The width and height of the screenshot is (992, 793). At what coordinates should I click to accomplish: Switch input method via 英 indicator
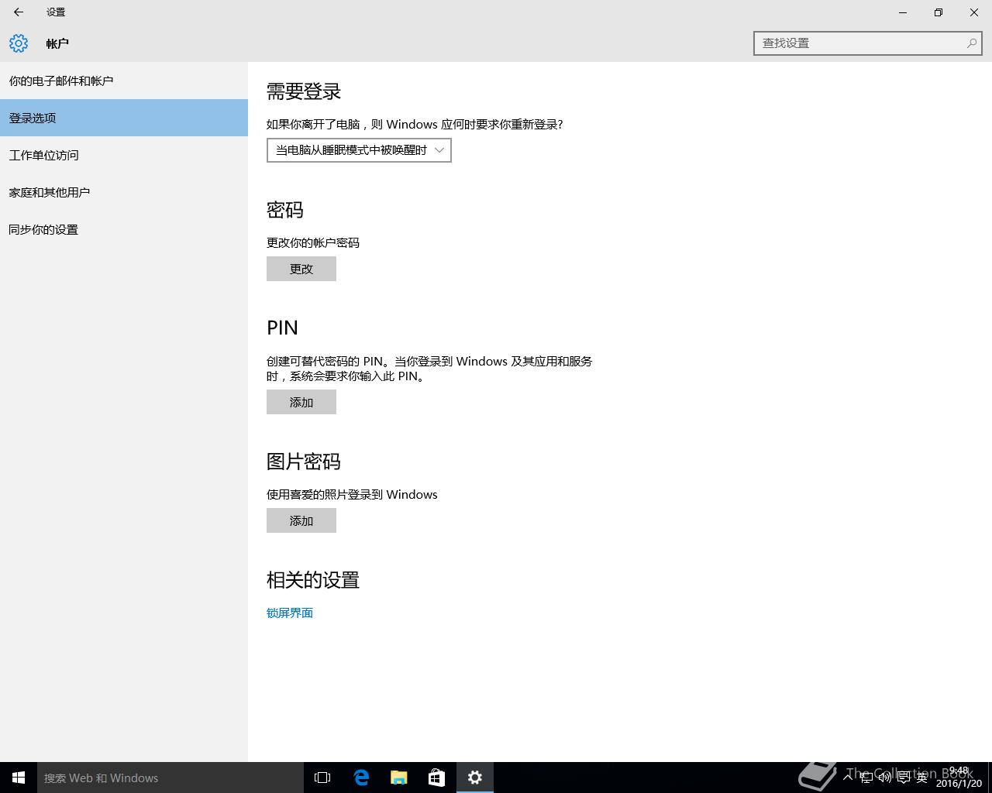tap(922, 778)
